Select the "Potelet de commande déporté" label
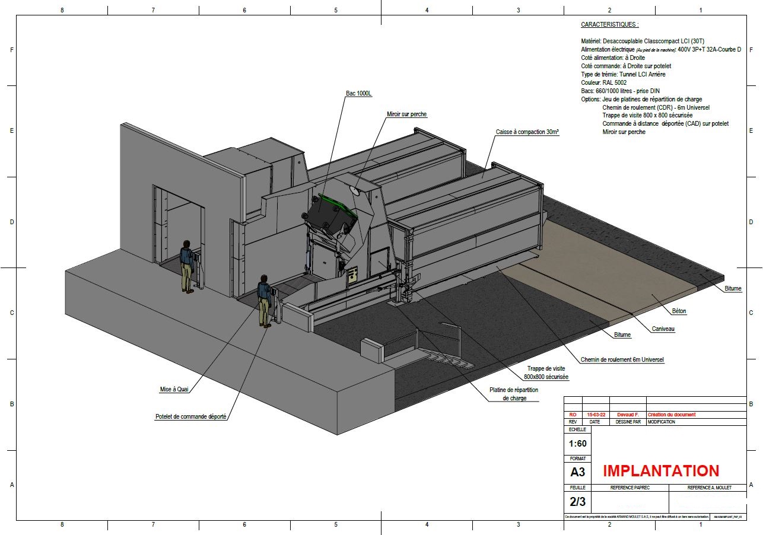The height and width of the screenshot is (535, 763). [190, 416]
